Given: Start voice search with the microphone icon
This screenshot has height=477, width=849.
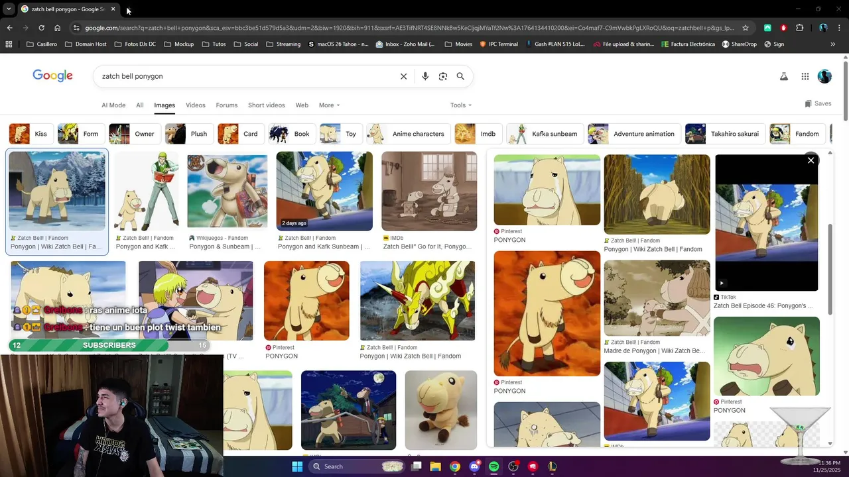Looking at the screenshot, I should click(425, 76).
